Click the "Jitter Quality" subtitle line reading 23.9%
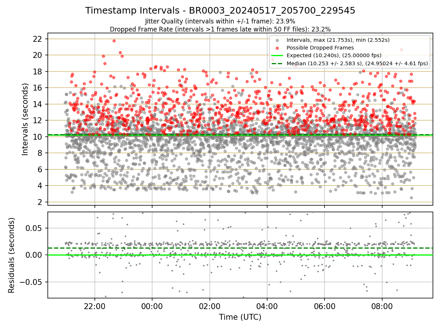The image size is (441, 330). (x=220, y=21)
